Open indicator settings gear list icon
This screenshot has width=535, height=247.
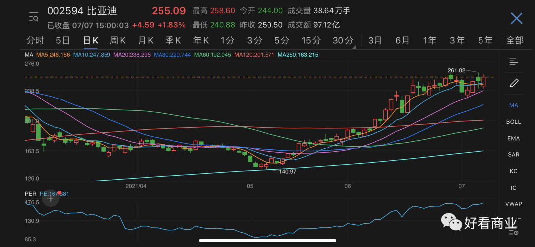[514, 232]
